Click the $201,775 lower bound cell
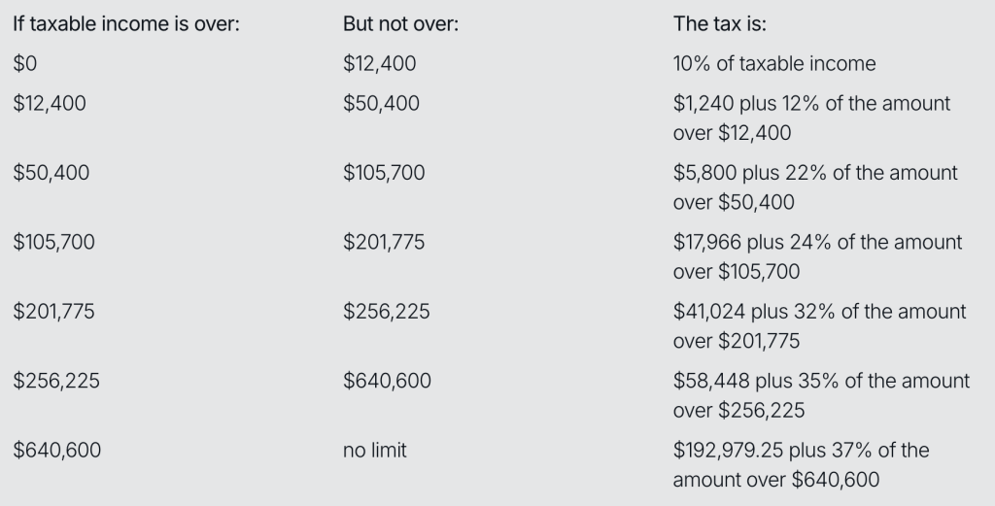The width and height of the screenshot is (995, 506). 54,312
